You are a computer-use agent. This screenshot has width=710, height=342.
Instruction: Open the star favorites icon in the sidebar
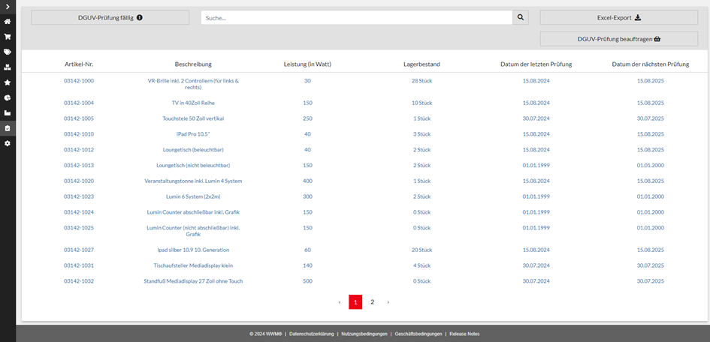8,82
